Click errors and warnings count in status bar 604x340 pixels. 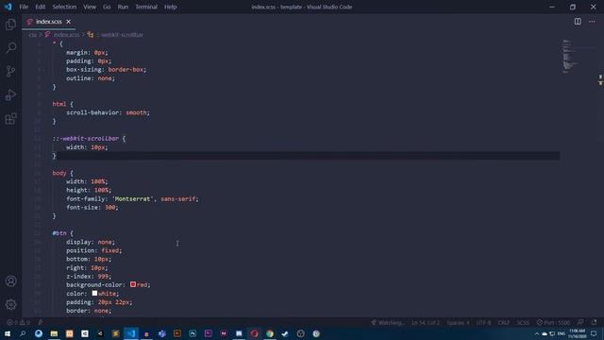pyautogui.click(x=19, y=322)
